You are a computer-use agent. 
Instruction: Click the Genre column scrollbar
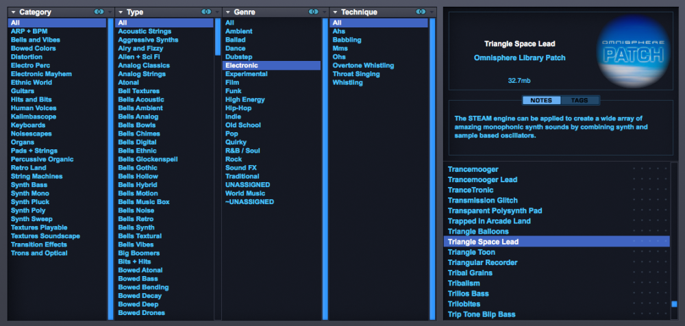tap(325, 169)
